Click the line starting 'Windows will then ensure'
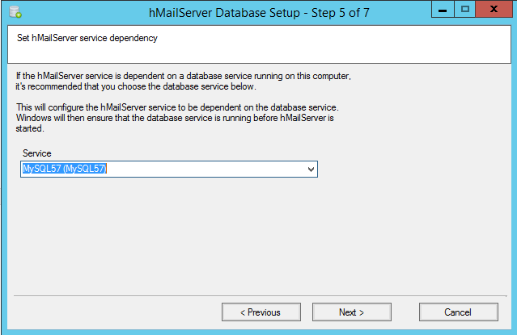Viewport: 517px width, 335px height. click(175, 118)
